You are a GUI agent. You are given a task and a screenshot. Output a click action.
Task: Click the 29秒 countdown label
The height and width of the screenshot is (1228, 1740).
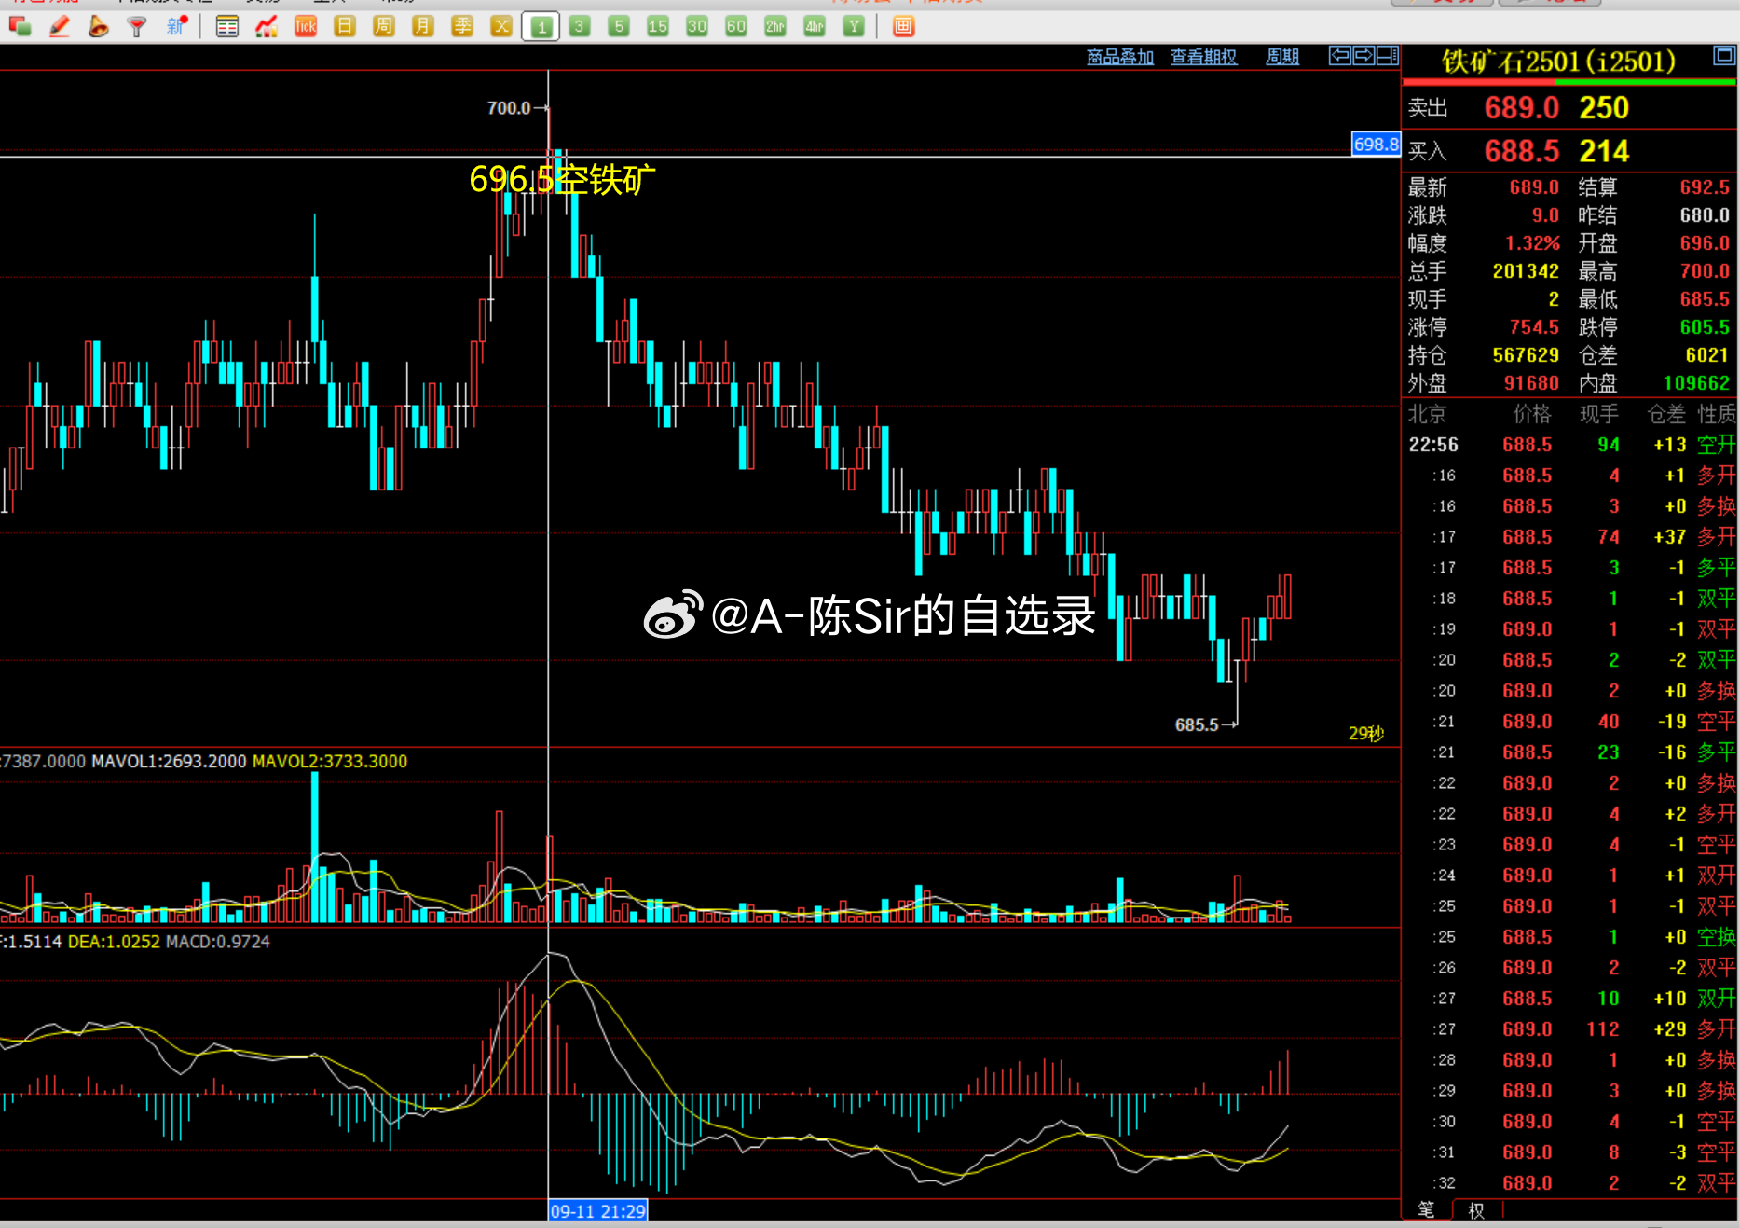coord(1366,734)
